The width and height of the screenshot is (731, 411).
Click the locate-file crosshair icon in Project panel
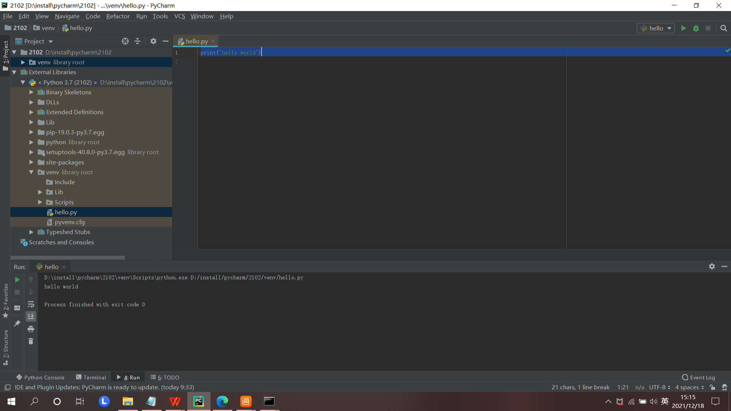[x=125, y=41]
